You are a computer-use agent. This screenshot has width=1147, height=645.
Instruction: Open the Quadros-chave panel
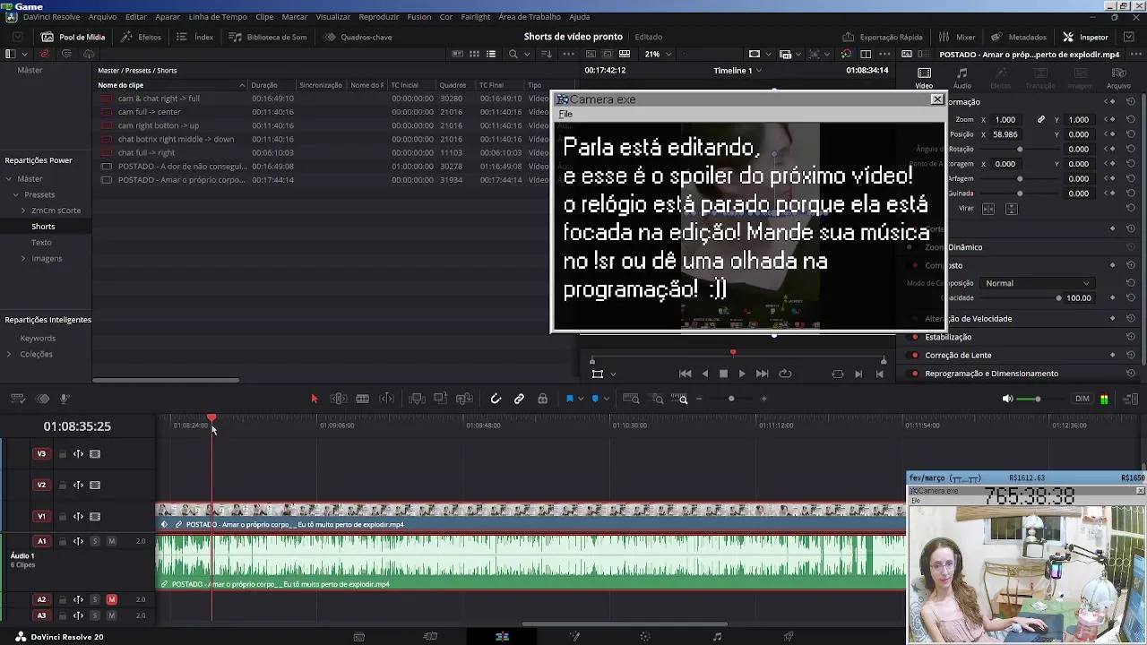[358, 37]
